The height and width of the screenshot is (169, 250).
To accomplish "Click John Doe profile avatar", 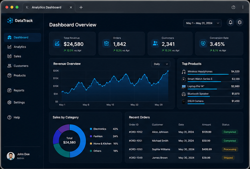I will [x=11, y=156].
